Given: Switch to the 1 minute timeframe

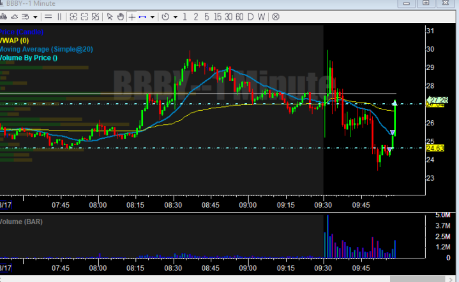Looking at the screenshot, I should [x=184, y=17].
